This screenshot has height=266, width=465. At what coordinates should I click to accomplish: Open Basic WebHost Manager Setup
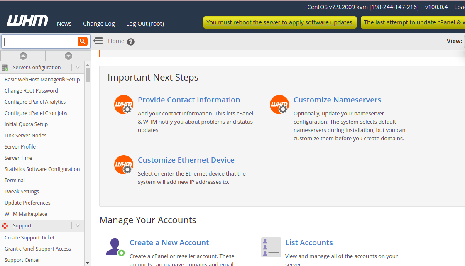[42, 80]
